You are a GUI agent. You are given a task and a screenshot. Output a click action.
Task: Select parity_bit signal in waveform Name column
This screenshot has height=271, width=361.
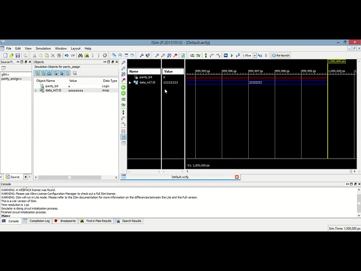(x=146, y=77)
